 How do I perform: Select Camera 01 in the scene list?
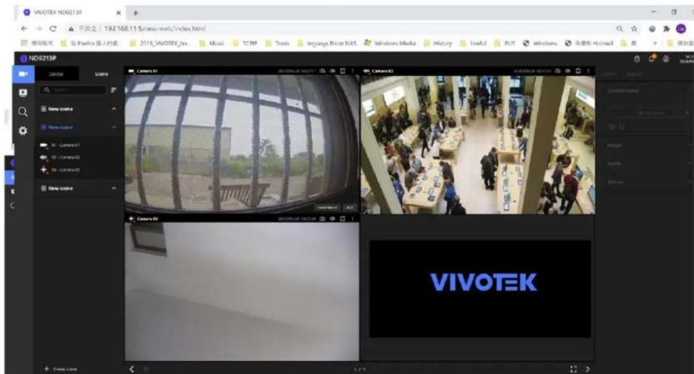[x=61, y=145]
